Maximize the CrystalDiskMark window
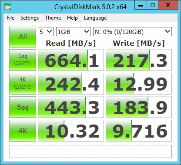The width and height of the screenshot is (181, 165). (153, 5)
